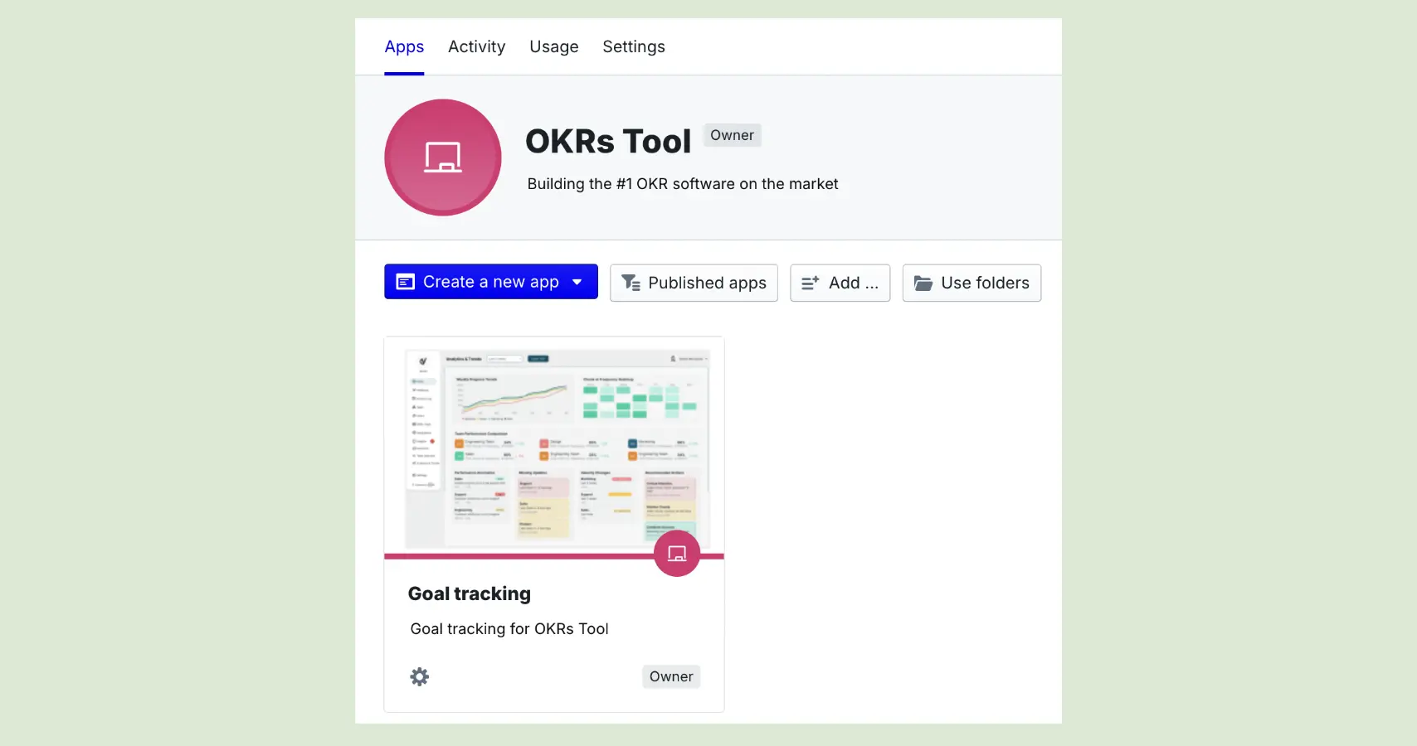Viewport: 1417px width, 746px height.
Task: Switch to the Activity tab
Action: pos(476,46)
